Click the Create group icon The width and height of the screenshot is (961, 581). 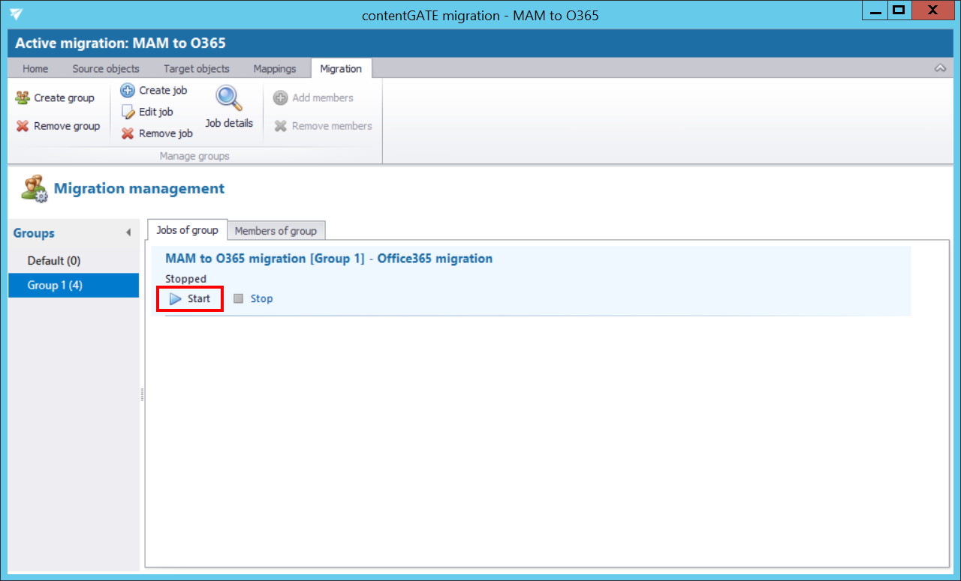[x=23, y=98]
